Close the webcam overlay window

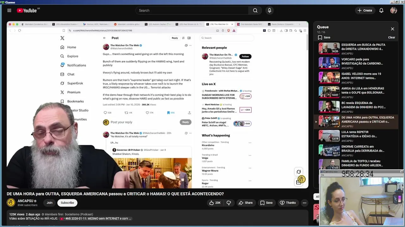tap(402, 172)
